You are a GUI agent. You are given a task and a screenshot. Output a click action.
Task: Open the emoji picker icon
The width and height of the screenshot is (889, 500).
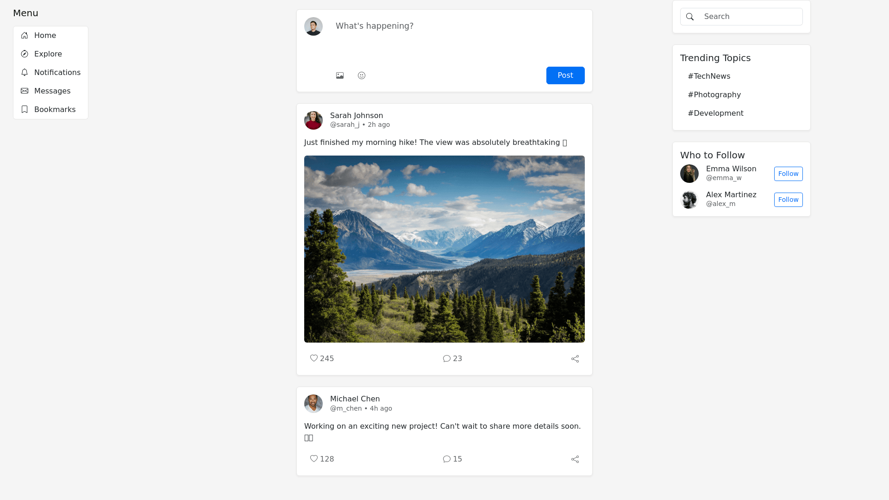coord(362,75)
